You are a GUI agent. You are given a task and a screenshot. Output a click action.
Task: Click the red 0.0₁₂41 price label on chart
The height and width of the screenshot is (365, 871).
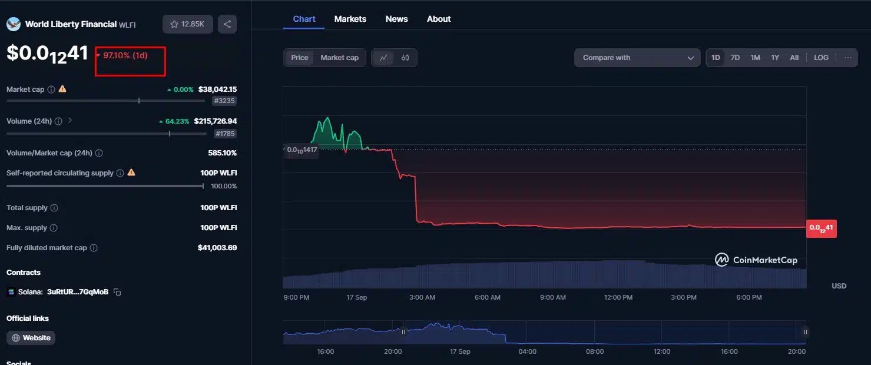coord(822,228)
